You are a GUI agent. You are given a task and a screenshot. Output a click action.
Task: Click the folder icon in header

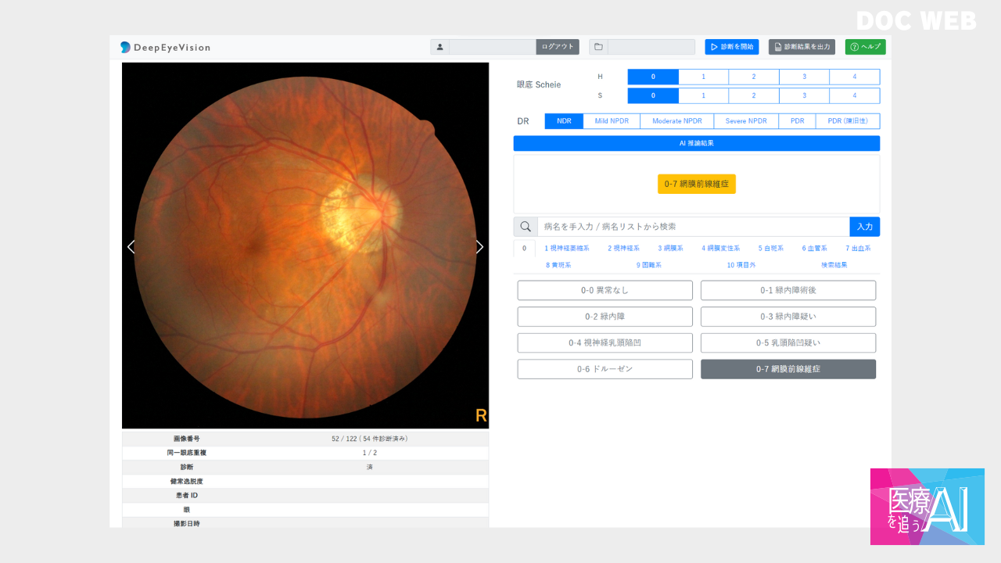click(x=598, y=47)
